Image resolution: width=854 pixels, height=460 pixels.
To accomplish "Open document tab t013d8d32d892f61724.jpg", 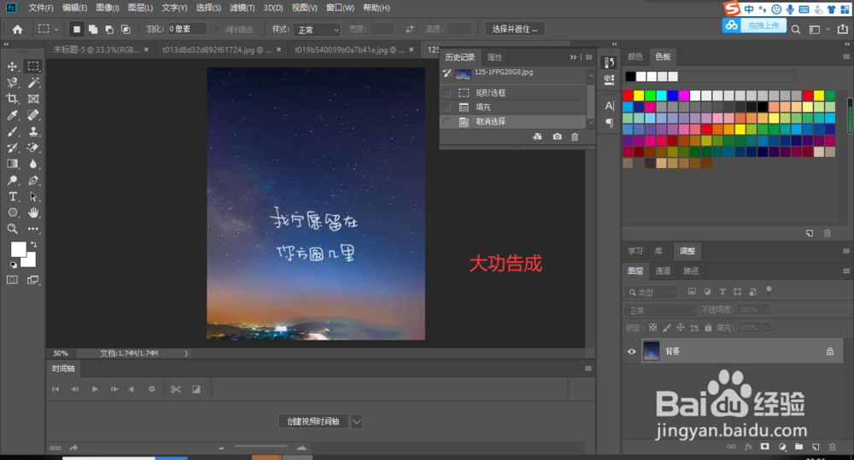I will [216, 49].
